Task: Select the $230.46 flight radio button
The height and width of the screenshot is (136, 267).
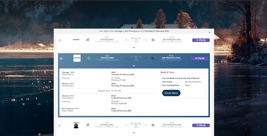Action: 60,126
